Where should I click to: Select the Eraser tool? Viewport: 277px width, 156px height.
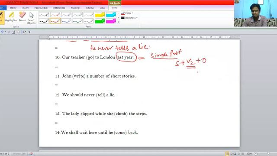pyautogui.click(x=22, y=17)
